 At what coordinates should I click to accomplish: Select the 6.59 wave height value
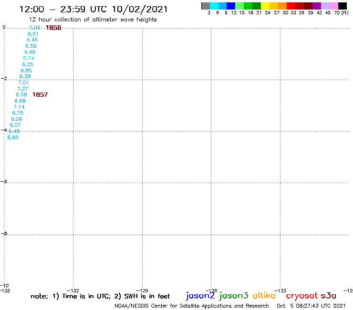click(x=31, y=46)
